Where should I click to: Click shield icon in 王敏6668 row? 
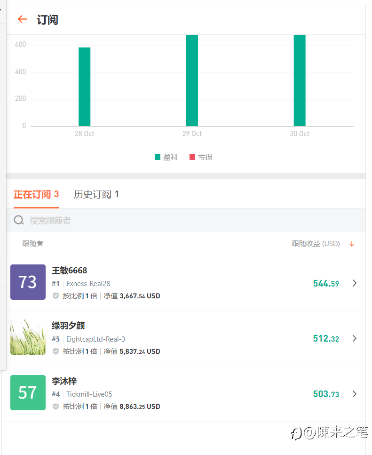[x=55, y=296]
